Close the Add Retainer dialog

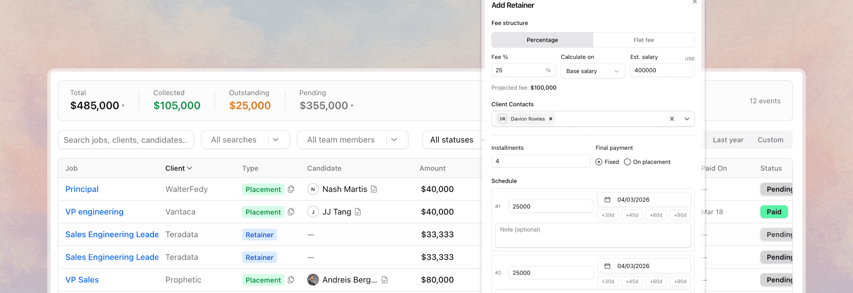point(695,2)
